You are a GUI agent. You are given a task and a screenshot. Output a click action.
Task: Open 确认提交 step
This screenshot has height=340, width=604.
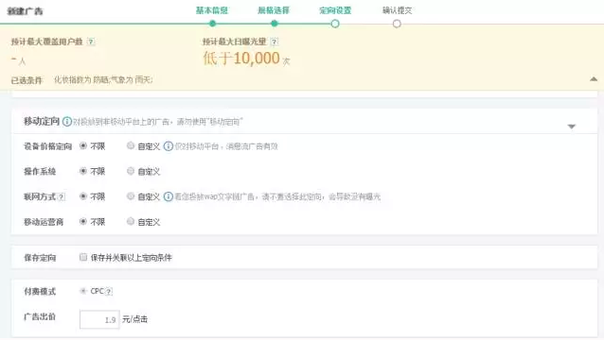(x=398, y=10)
